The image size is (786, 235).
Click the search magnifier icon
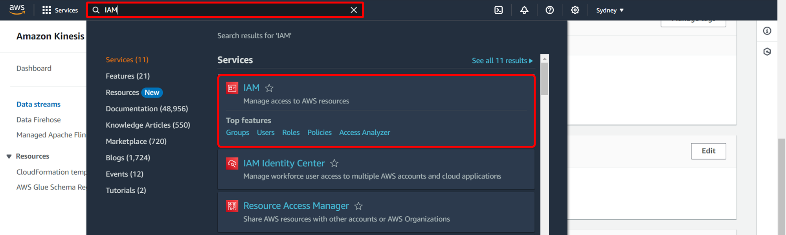click(96, 10)
